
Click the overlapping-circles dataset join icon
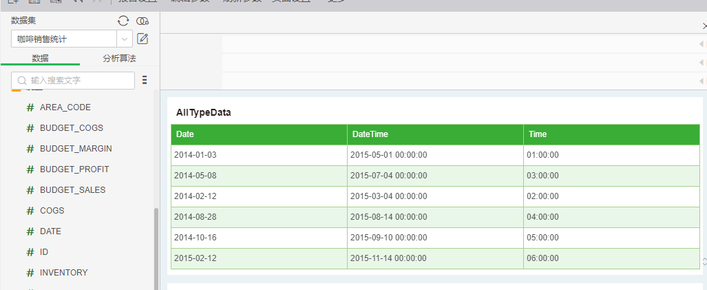pyautogui.click(x=143, y=21)
